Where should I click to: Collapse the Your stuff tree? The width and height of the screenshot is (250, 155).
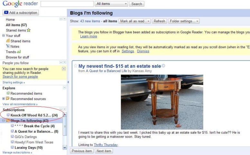click(x=4, y=35)
